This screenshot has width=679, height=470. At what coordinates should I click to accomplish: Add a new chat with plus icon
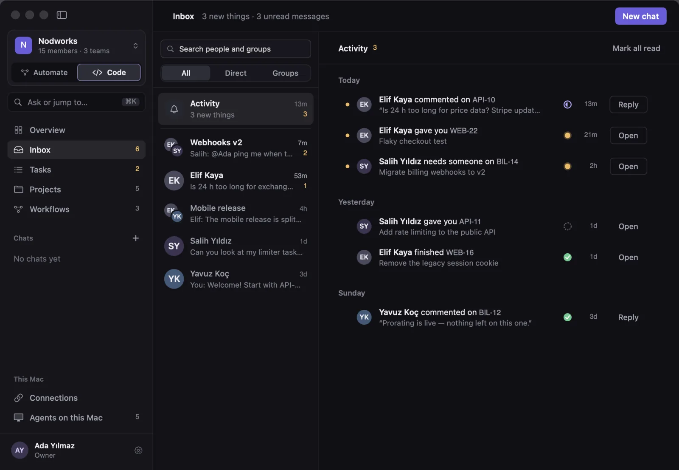136,238
